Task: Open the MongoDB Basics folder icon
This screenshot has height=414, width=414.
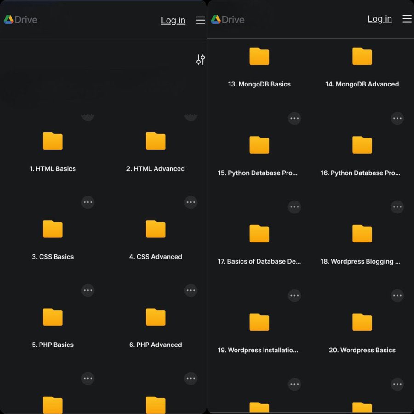Action: [259, 57]
